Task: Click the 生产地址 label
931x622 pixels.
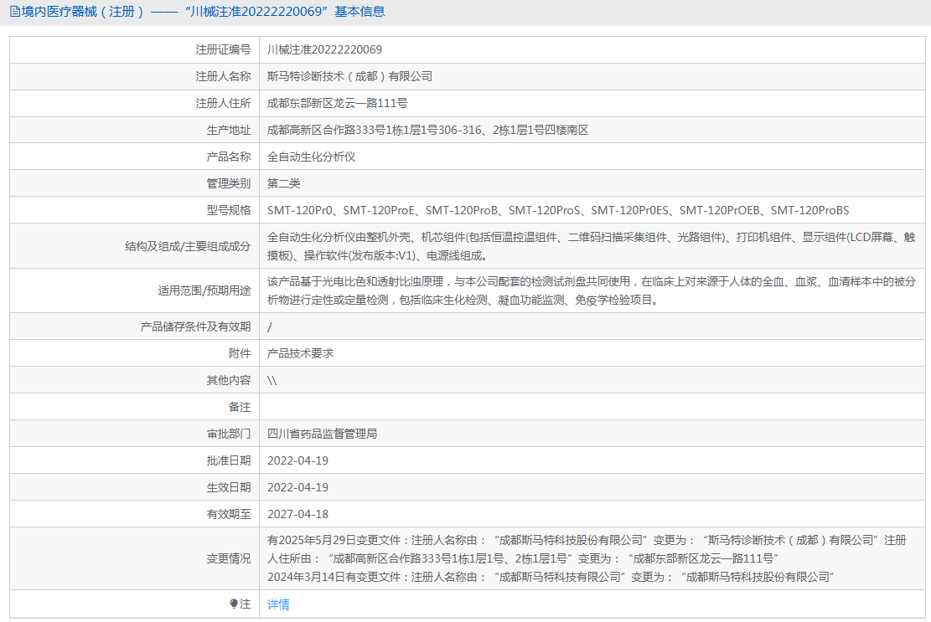Action: [x=229, y=130]
